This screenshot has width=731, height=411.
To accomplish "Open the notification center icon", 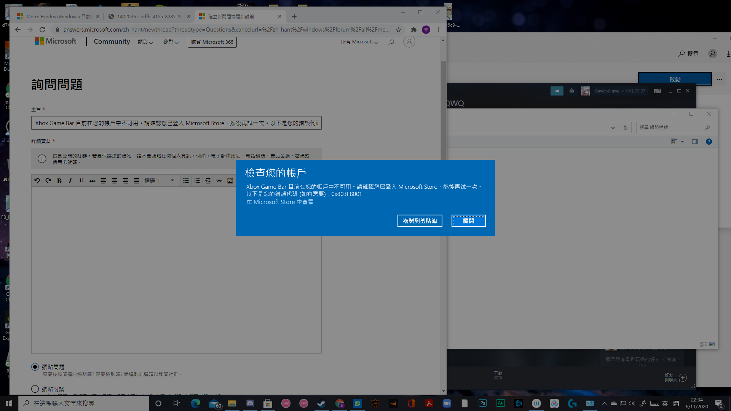I will click(719, 404).
